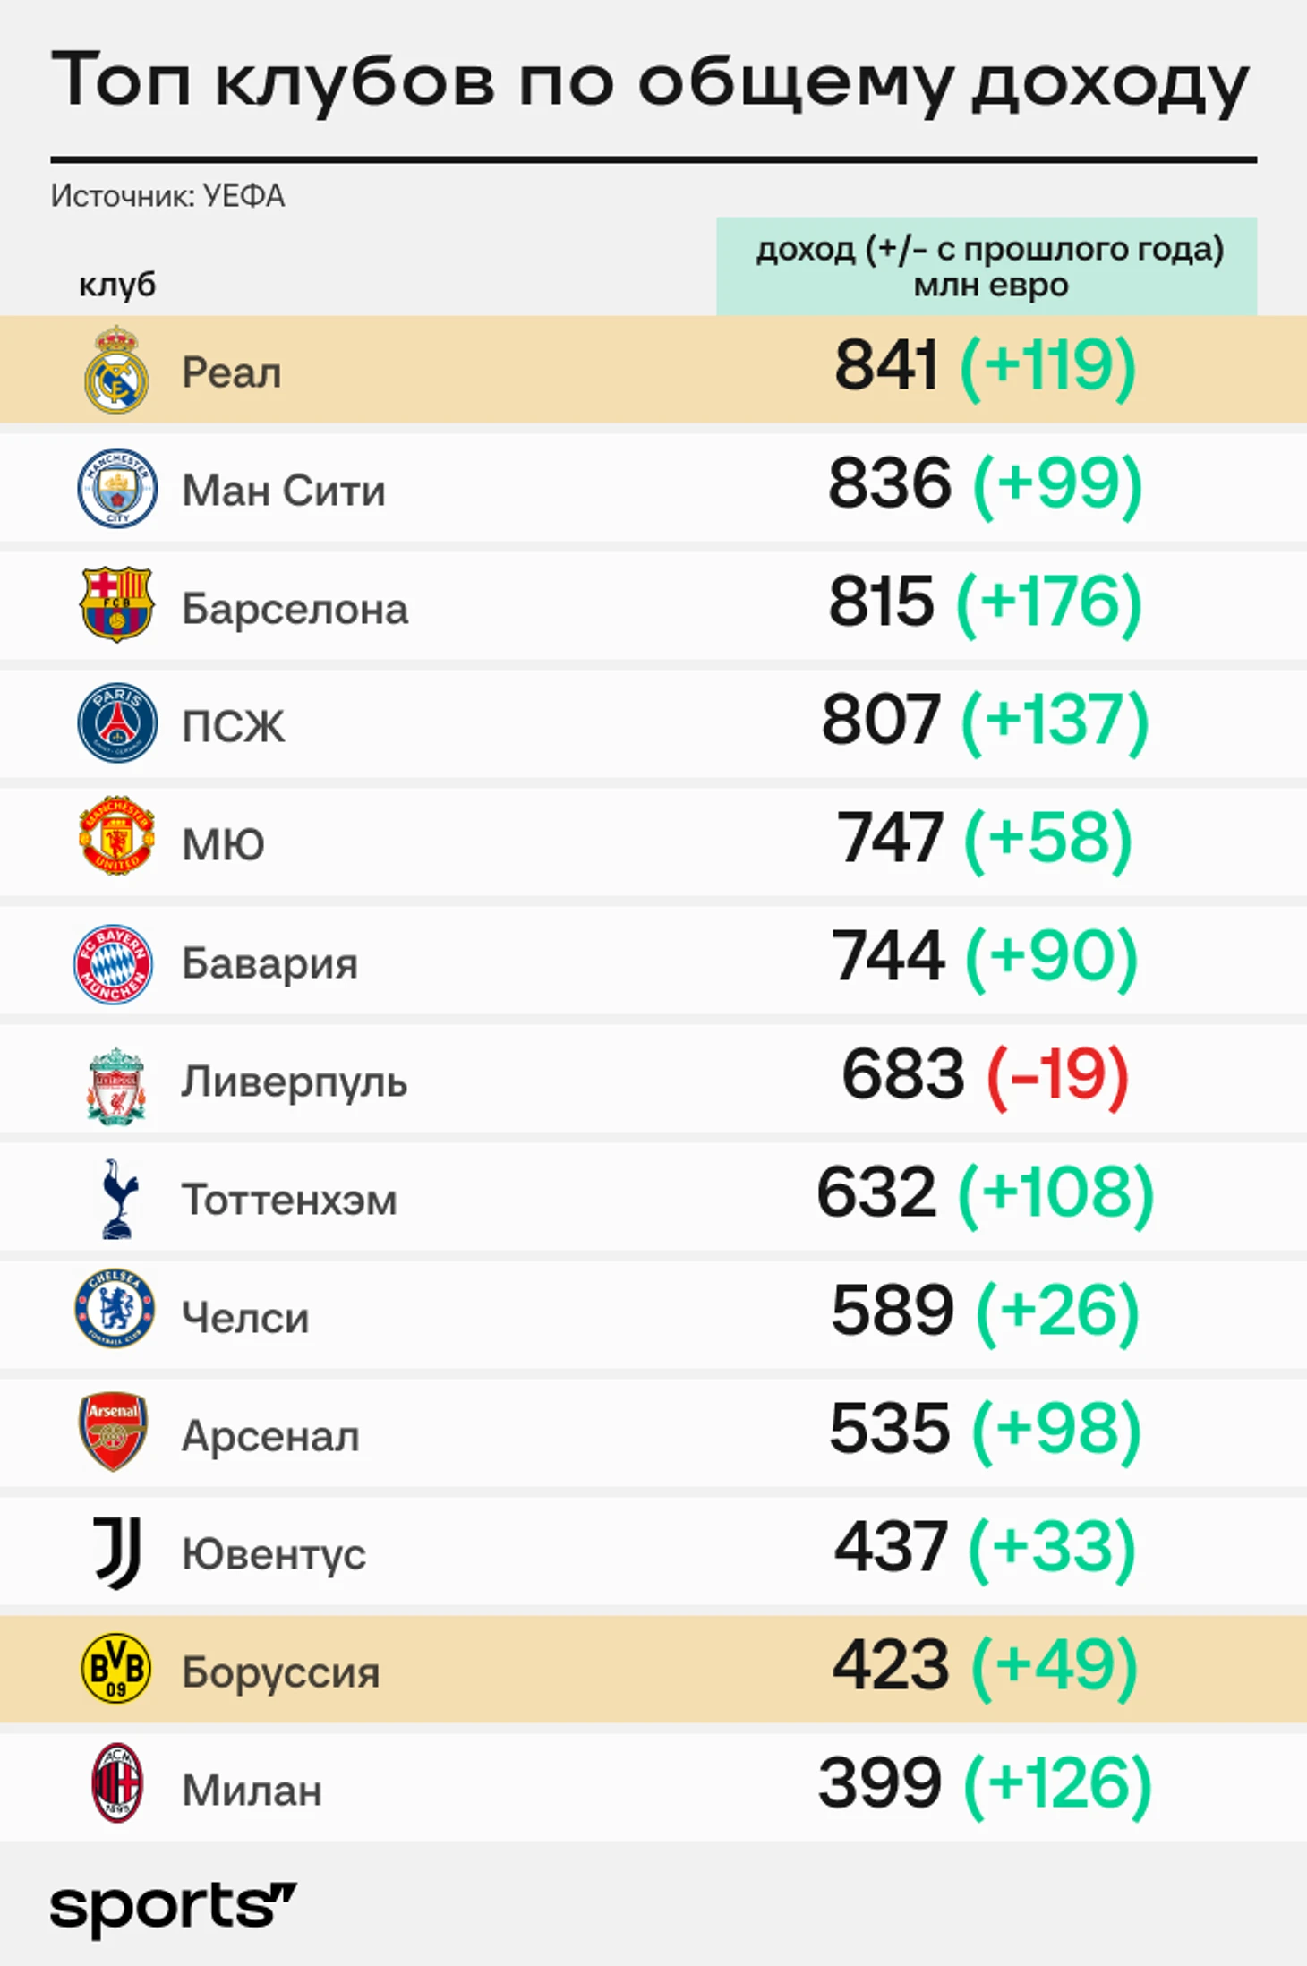Click the PSG club logo
This screenshot has height=1966, width=1307.
coord(117,723)
